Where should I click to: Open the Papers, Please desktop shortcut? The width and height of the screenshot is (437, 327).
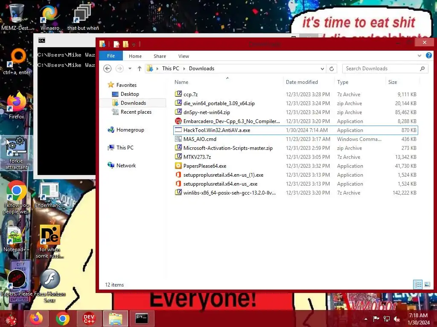(x=17, y=283)
